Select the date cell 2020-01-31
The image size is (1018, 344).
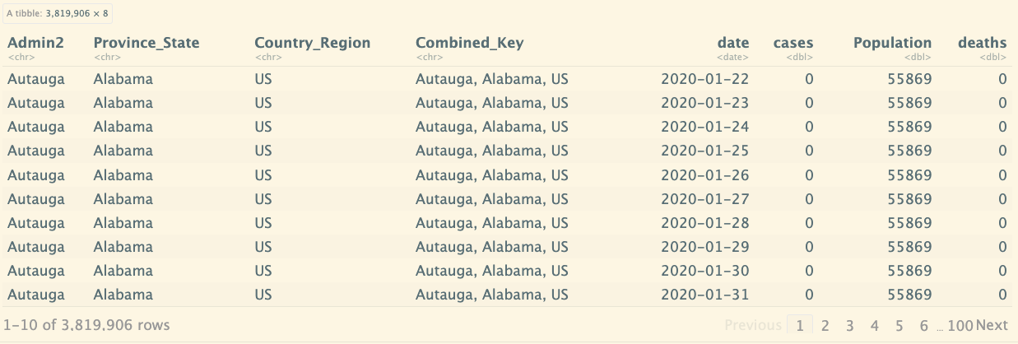(x=705, y=294)
